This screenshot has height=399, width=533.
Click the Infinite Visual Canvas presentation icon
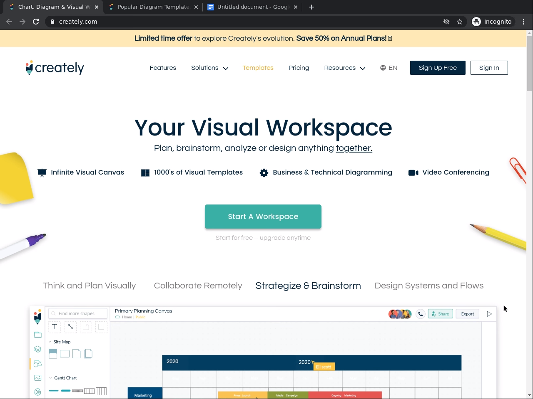[x=42, y=173]
